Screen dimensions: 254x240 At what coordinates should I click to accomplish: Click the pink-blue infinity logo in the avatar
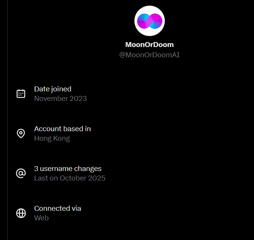[x=149, y=21]
